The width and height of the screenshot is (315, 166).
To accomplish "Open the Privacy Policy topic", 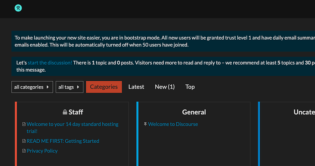I will click(x=42, y=151).
